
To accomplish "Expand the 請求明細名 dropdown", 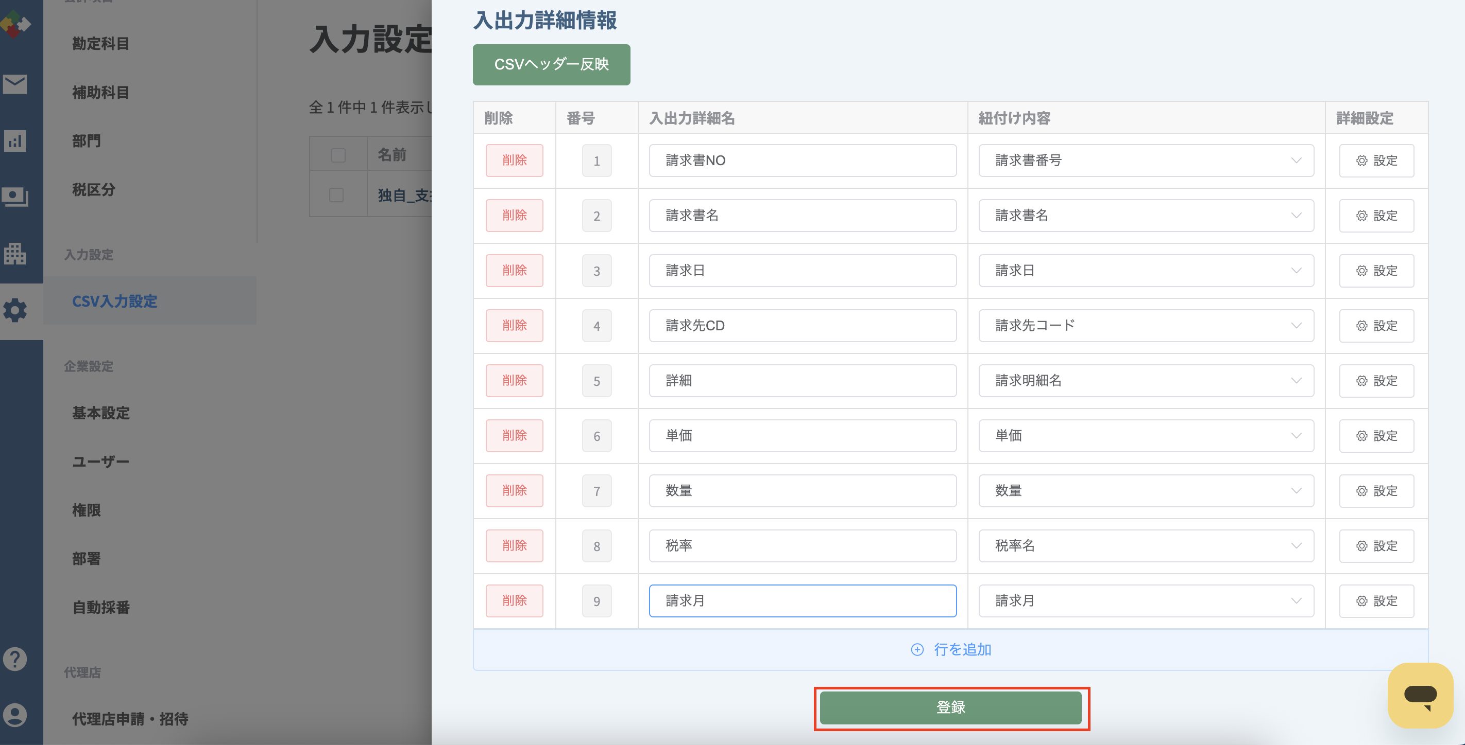I will [x=1146, y=381].
